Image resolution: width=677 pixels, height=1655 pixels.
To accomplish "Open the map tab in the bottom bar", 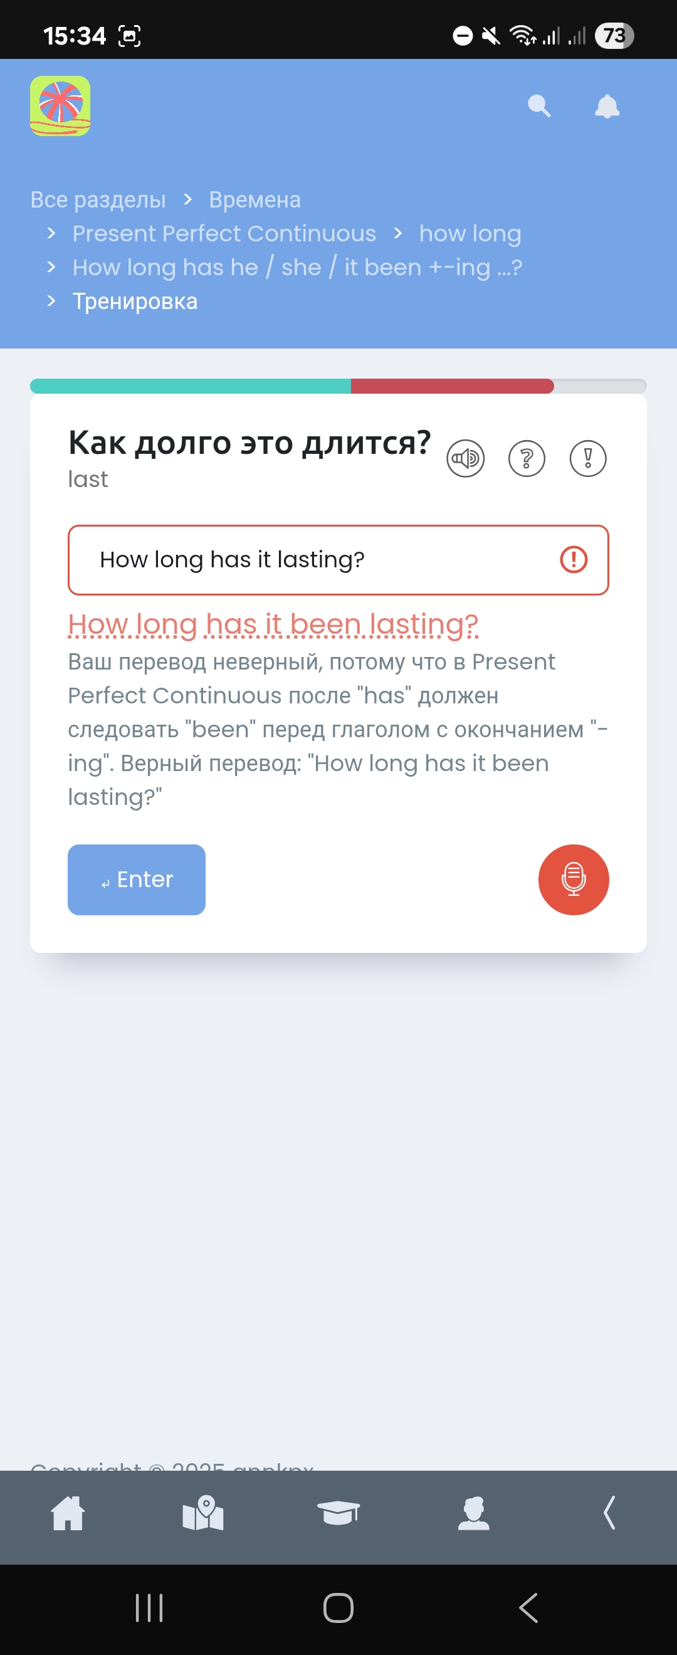I will tap(203, 1513).
